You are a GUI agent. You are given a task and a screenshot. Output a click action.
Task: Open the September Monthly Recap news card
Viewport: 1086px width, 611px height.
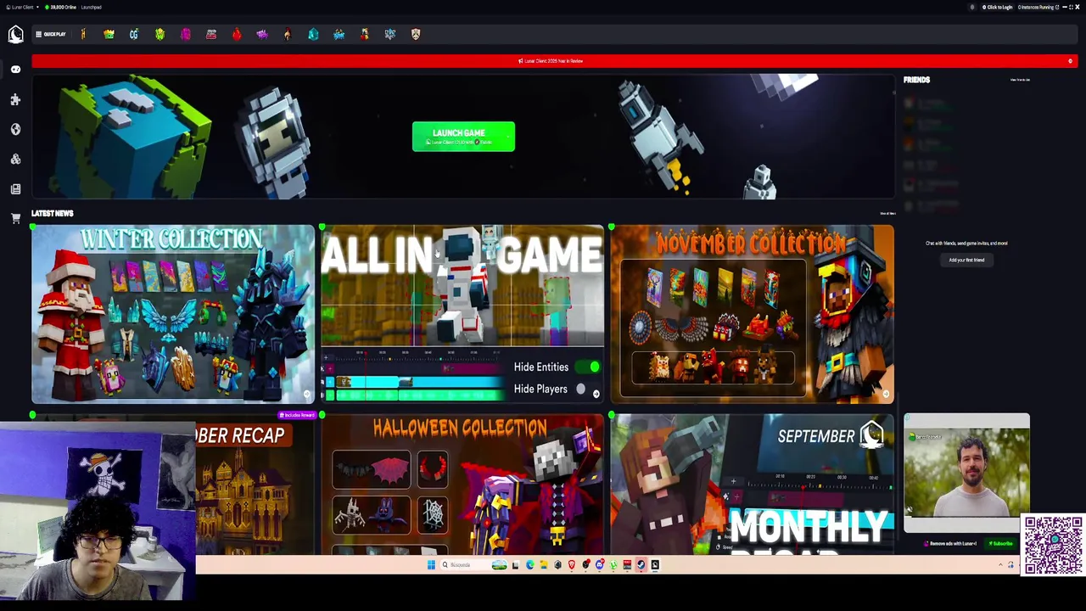pyautogui.click(x=752, y=484)
